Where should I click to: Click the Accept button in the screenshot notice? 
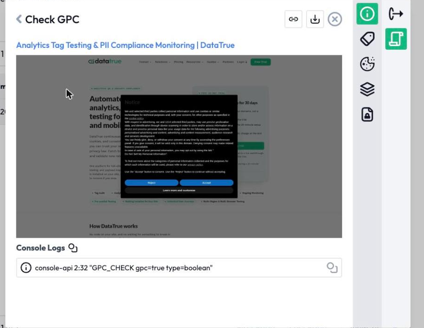(206, 183)
